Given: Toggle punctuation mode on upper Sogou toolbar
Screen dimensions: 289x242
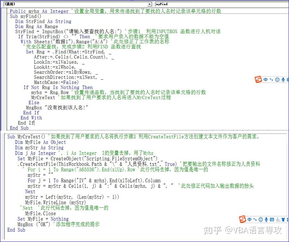Looking at the screenshot, I should [271, 79].
